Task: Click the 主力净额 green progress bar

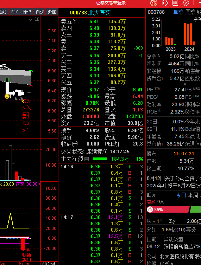Action: point(100,159)
